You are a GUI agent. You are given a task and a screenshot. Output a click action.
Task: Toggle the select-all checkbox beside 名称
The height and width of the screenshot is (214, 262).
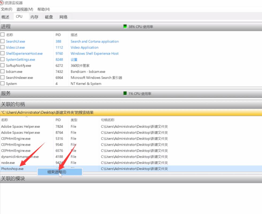(2, 34)
